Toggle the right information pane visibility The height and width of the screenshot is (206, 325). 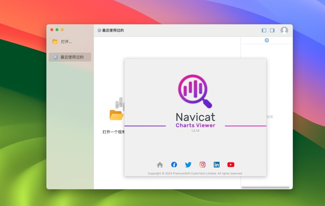(272, 30)
